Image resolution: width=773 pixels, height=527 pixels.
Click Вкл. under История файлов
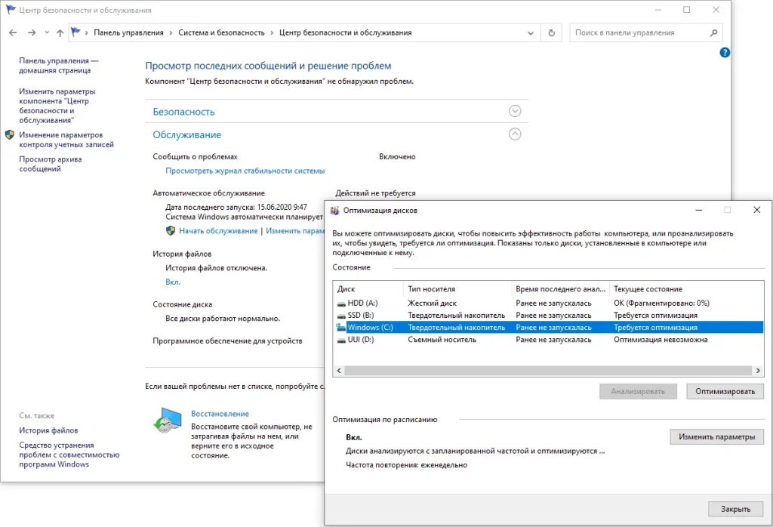[x=173, y=282]
